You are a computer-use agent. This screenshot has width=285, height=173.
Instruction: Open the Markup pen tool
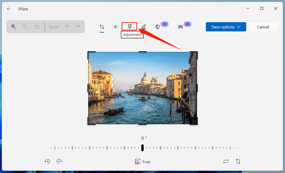(x=143, y=27)
